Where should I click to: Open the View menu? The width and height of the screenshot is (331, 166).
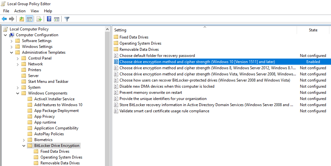35,11
